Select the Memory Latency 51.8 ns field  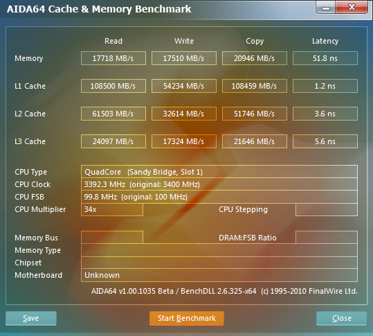[x=325, y=58]
